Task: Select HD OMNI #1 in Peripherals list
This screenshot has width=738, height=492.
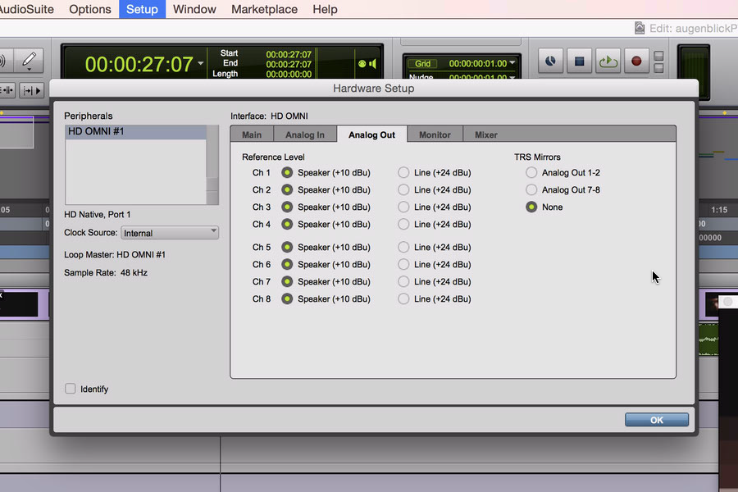Action: click(x=135, y=132)
